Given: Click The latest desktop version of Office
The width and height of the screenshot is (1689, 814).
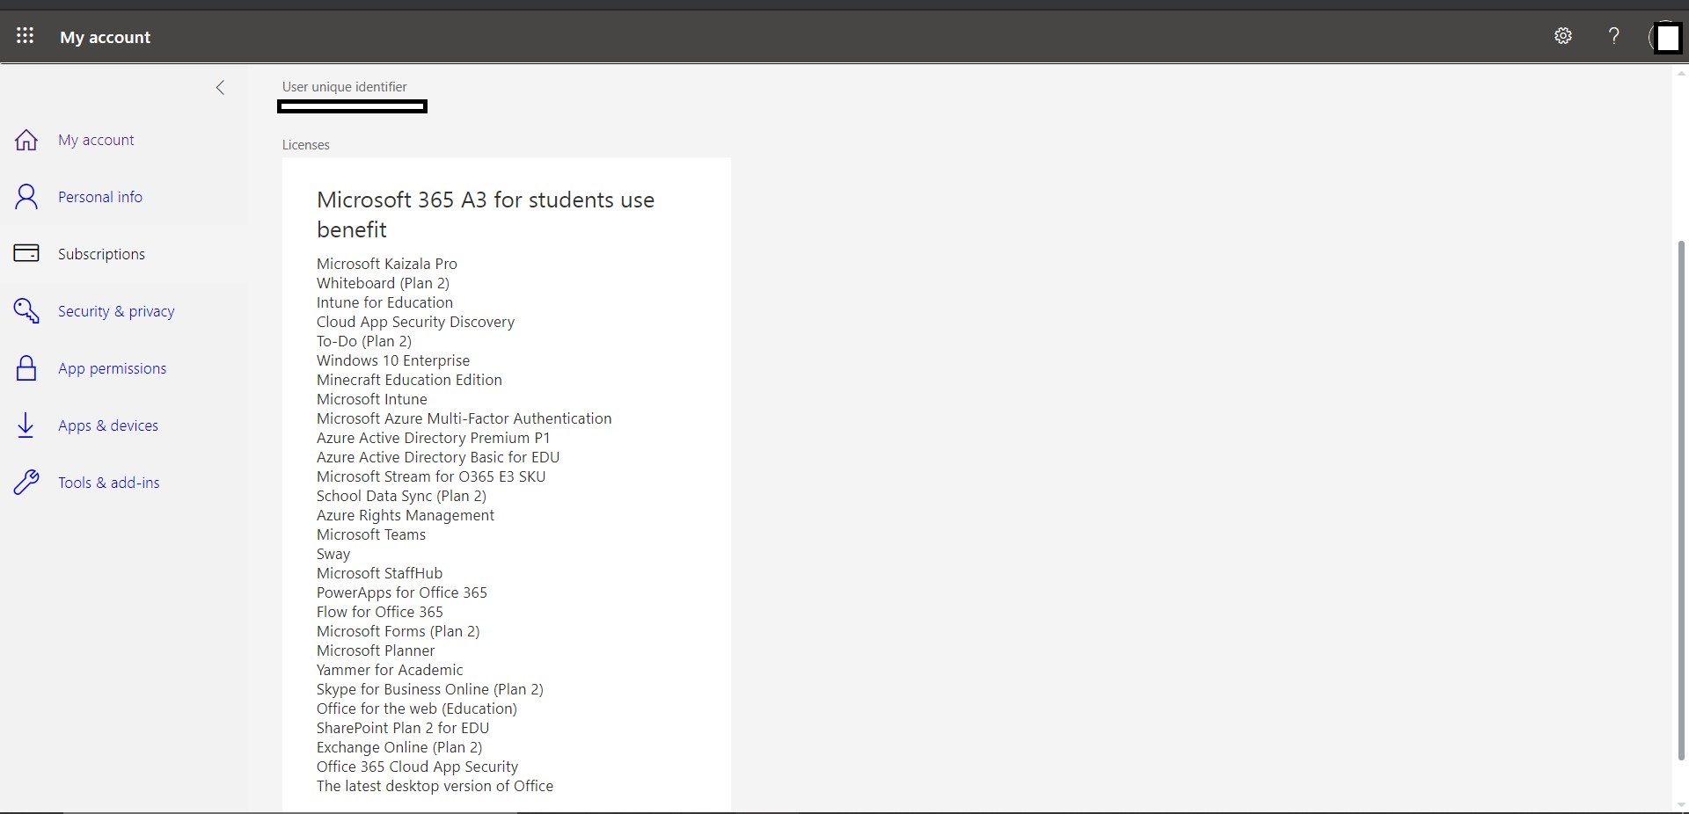Looking at the screenshot, I should 435,786.
